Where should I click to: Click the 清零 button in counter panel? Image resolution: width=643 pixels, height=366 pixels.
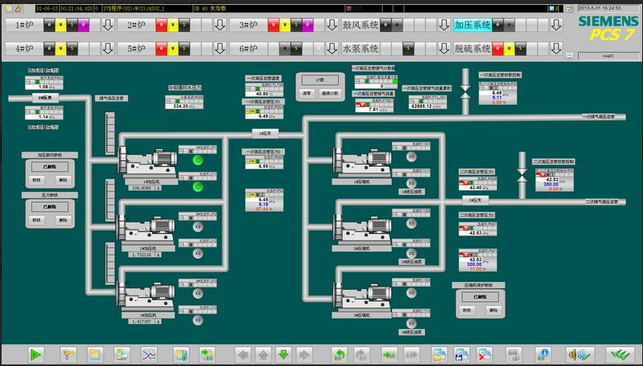click(307, 93)
